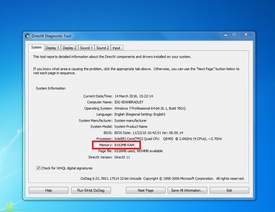The width and height of the screenshot is (275, 212).
Task: Click the BIOS Date value text
Action: tap(149, 133)
